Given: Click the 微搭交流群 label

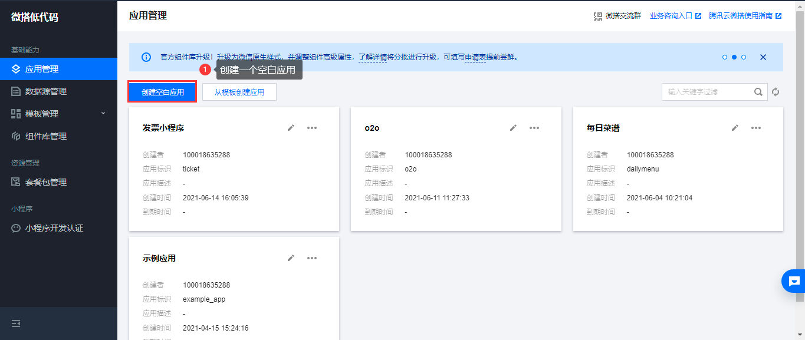Looking at the screenshot, I should point(623,16).
